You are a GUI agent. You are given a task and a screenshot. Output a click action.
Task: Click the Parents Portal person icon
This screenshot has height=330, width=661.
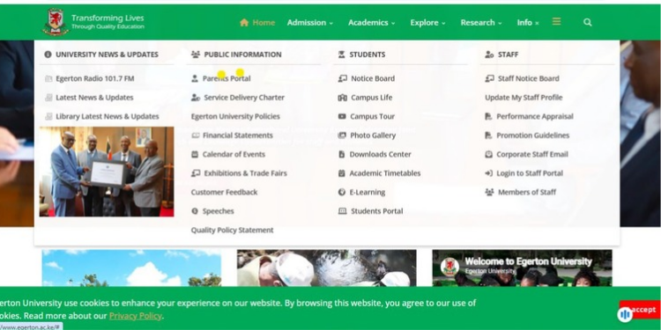(x=195, y=78)
